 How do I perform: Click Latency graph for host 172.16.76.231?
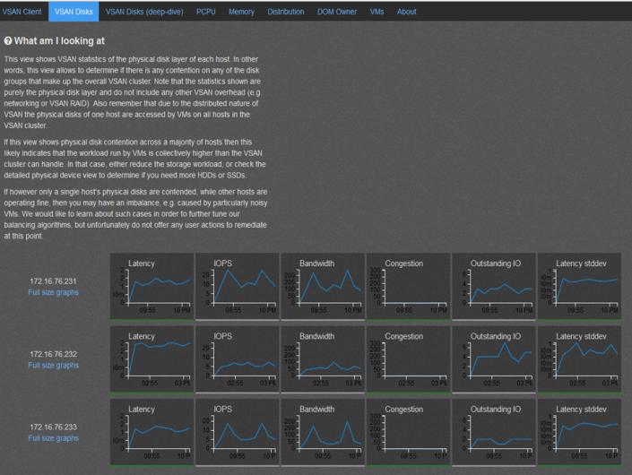pos(151,286)
